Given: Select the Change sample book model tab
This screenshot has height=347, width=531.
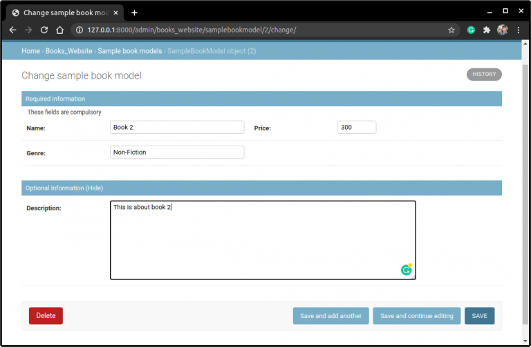Looking at the screenshot, I should point(64,13).
